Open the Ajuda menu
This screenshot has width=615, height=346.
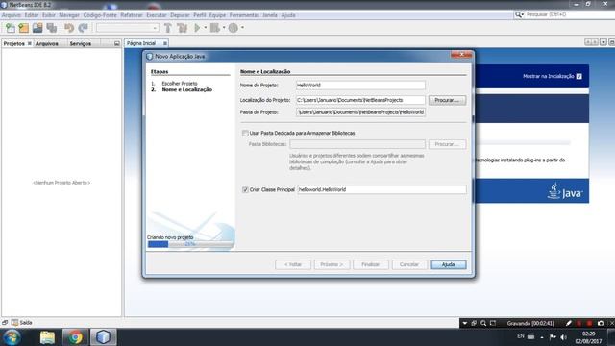click(x=288, y=15)
